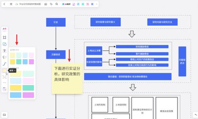Screen dimensions: 198x119
Task: Open search with magnifier icon
Action: tap(56, 4)
